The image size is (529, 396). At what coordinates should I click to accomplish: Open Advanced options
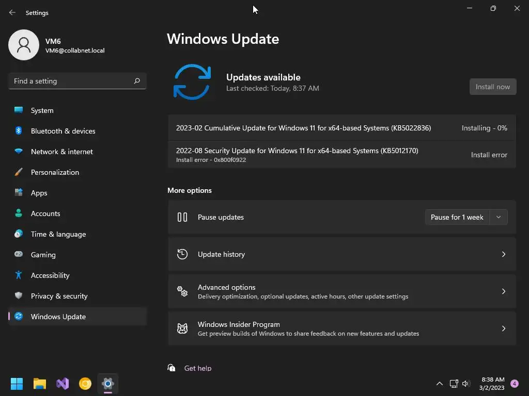click(342, 291)
